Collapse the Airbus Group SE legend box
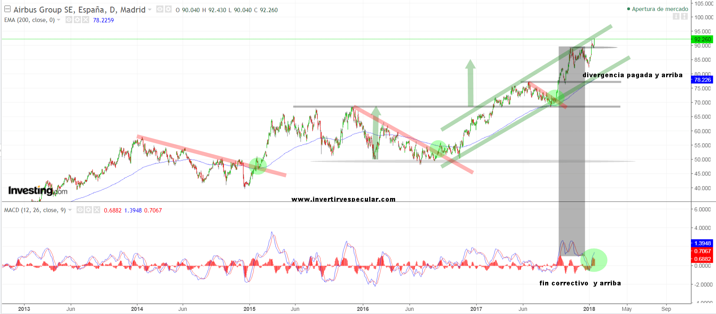 (x=7, y=9)
